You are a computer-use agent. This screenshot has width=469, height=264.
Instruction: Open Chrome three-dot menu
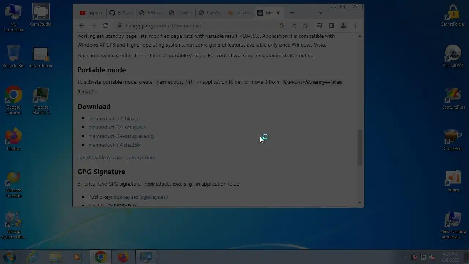[x=355, y=26]
